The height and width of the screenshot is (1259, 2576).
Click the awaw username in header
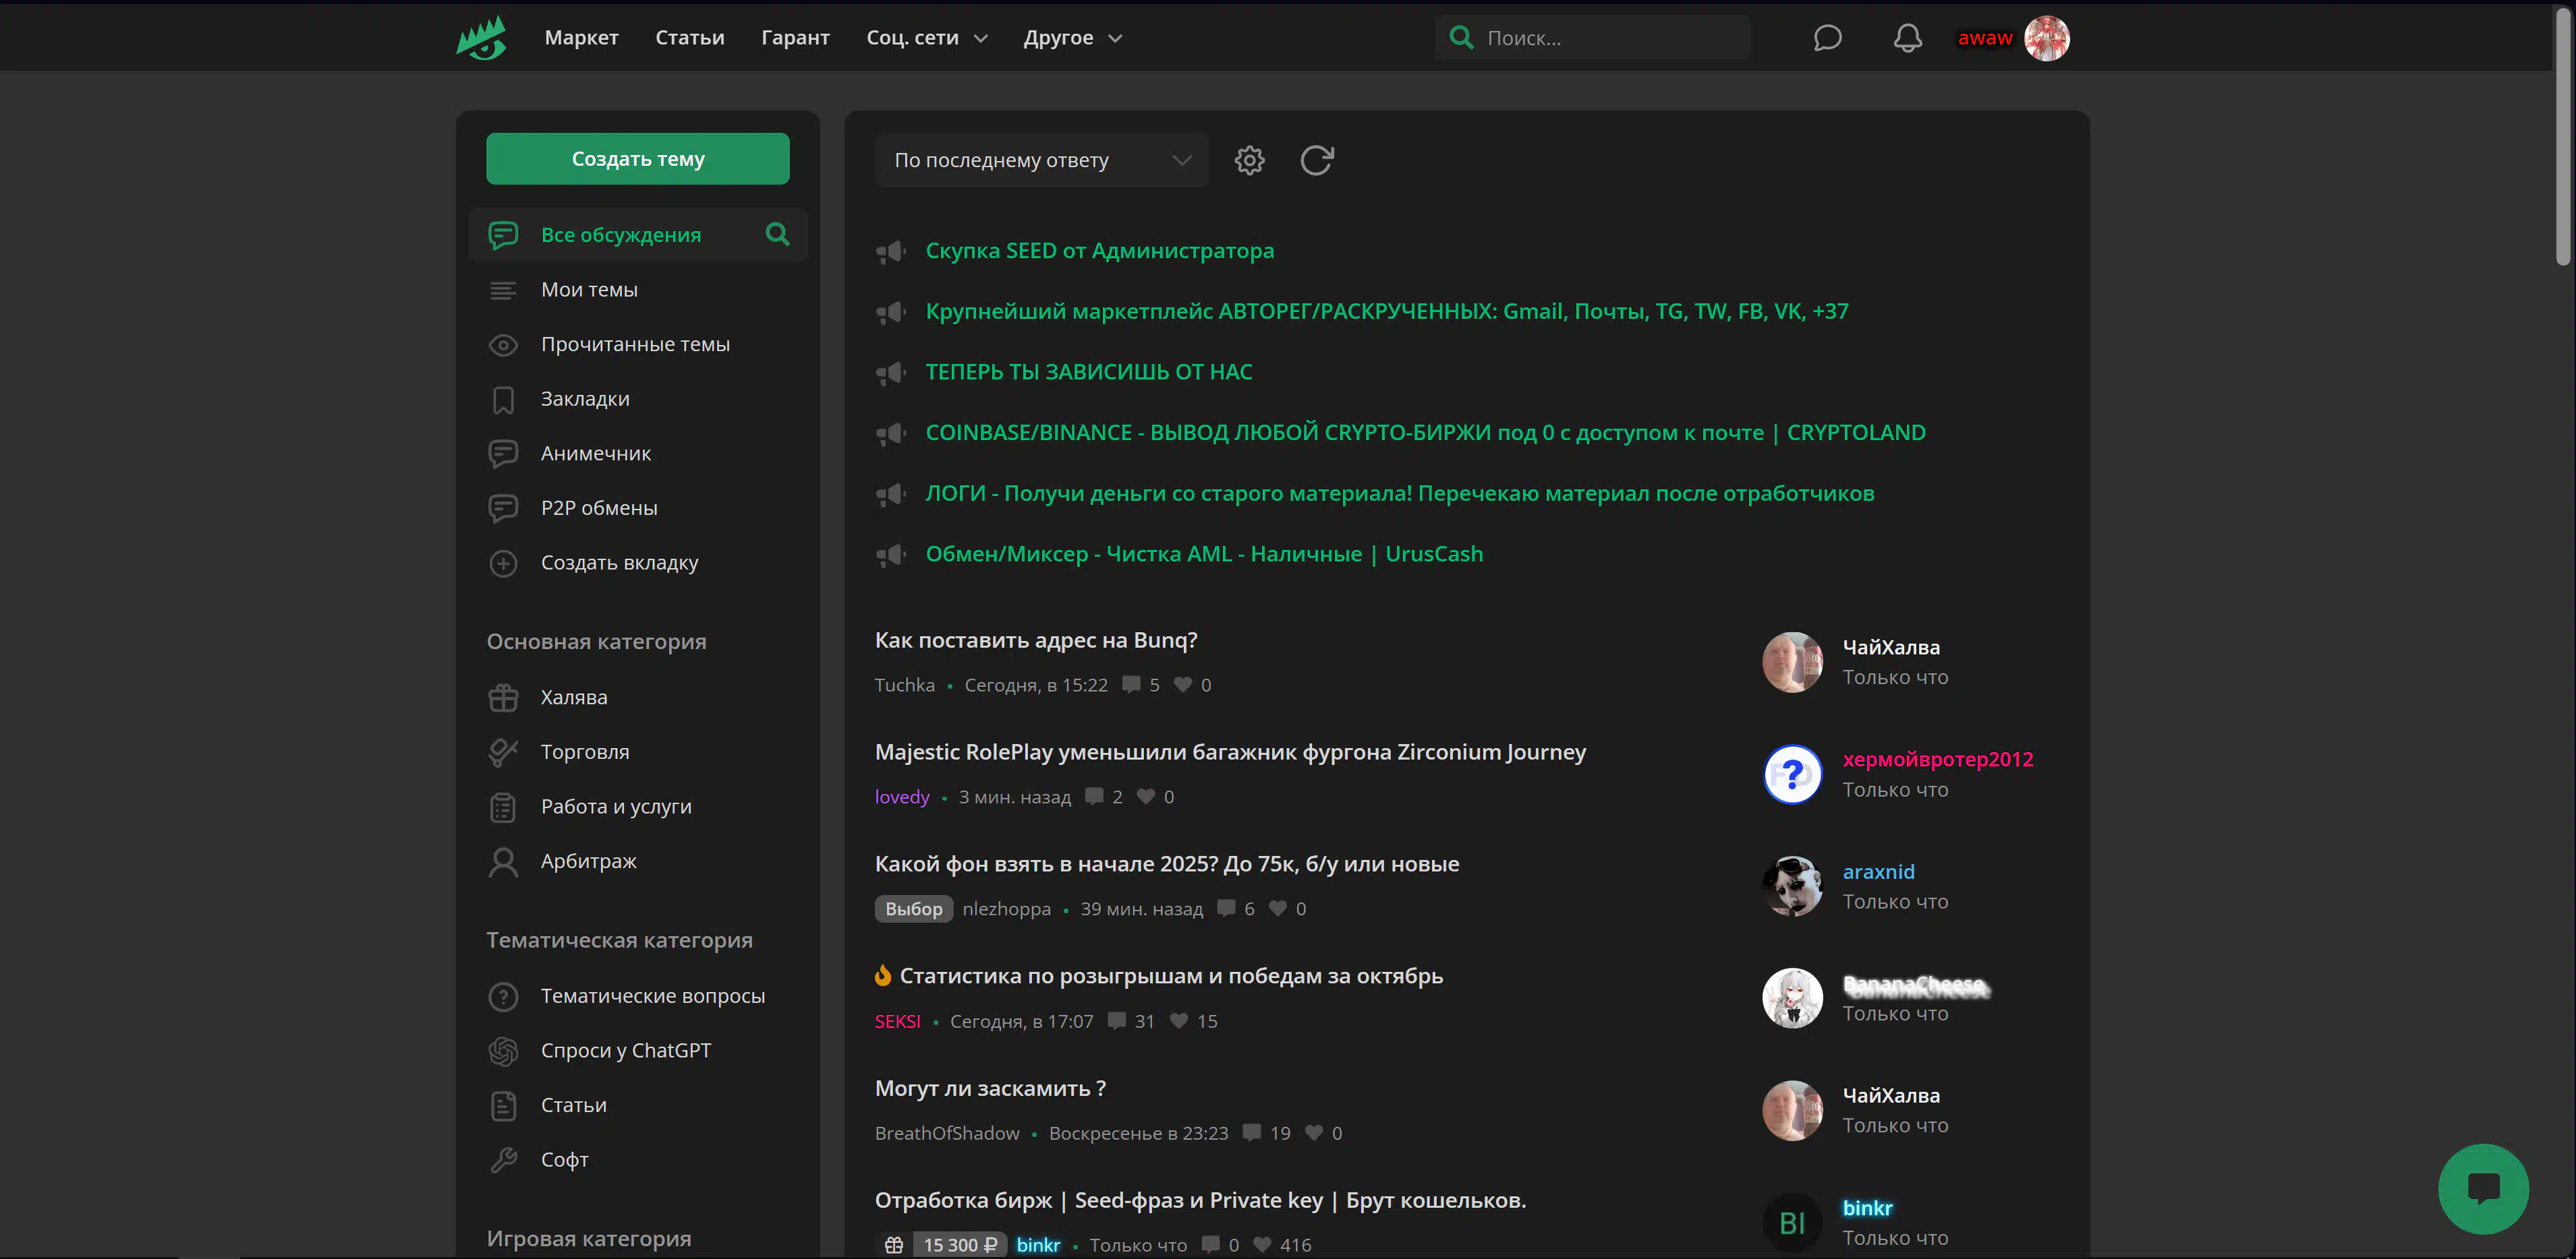[1984, 38]
